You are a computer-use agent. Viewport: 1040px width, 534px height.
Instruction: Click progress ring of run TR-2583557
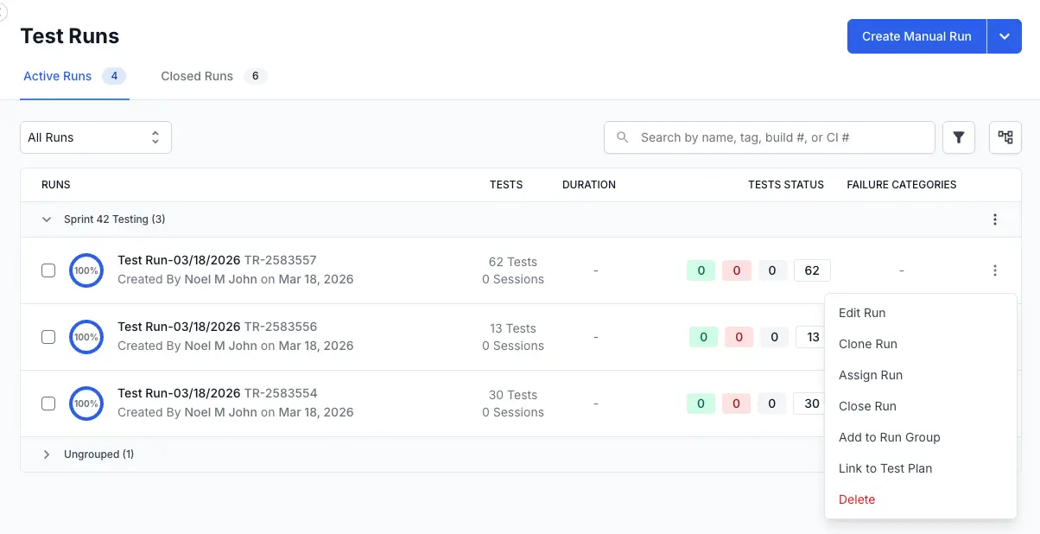pyautogui.click(x=86, y=270)
